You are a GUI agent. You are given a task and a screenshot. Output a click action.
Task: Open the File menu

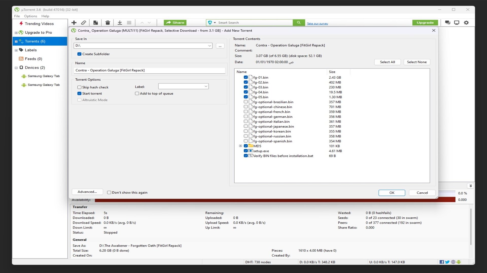[x=17, y=16]
